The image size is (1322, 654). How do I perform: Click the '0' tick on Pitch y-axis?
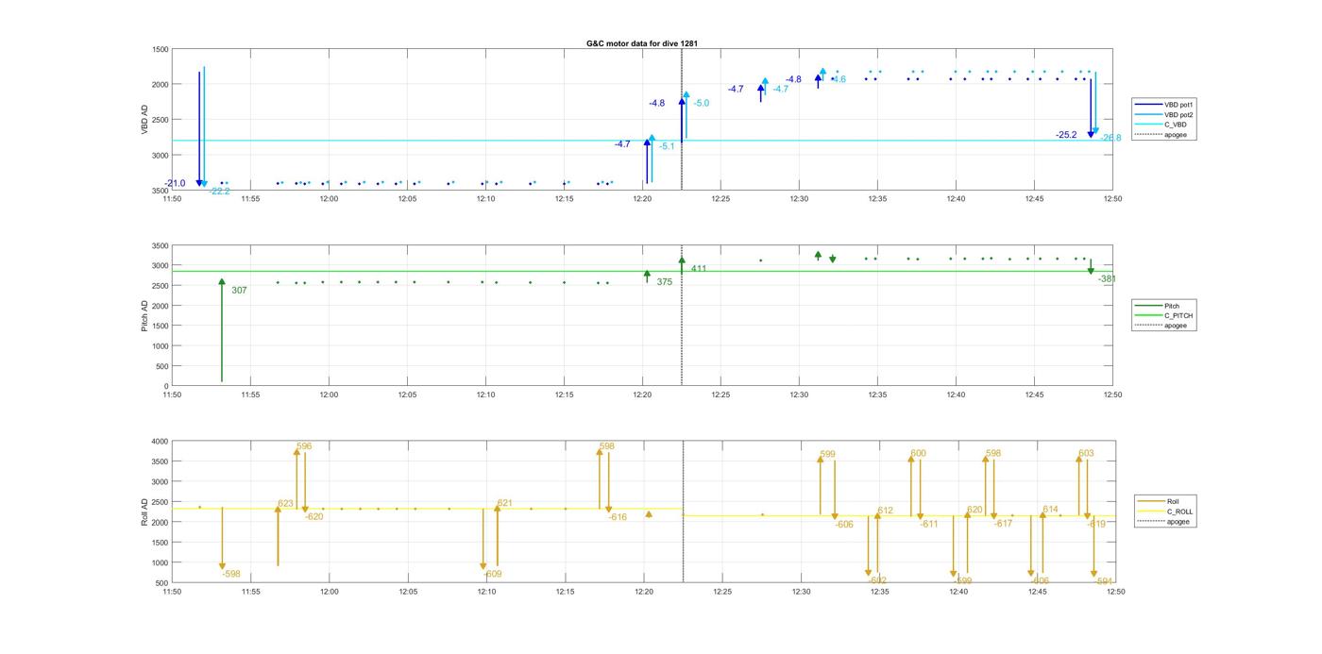(167, 386)
